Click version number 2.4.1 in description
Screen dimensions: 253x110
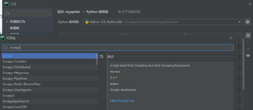tap(113, 77)
